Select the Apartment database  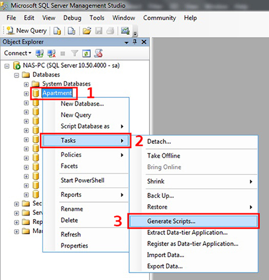tap(57, 93)
